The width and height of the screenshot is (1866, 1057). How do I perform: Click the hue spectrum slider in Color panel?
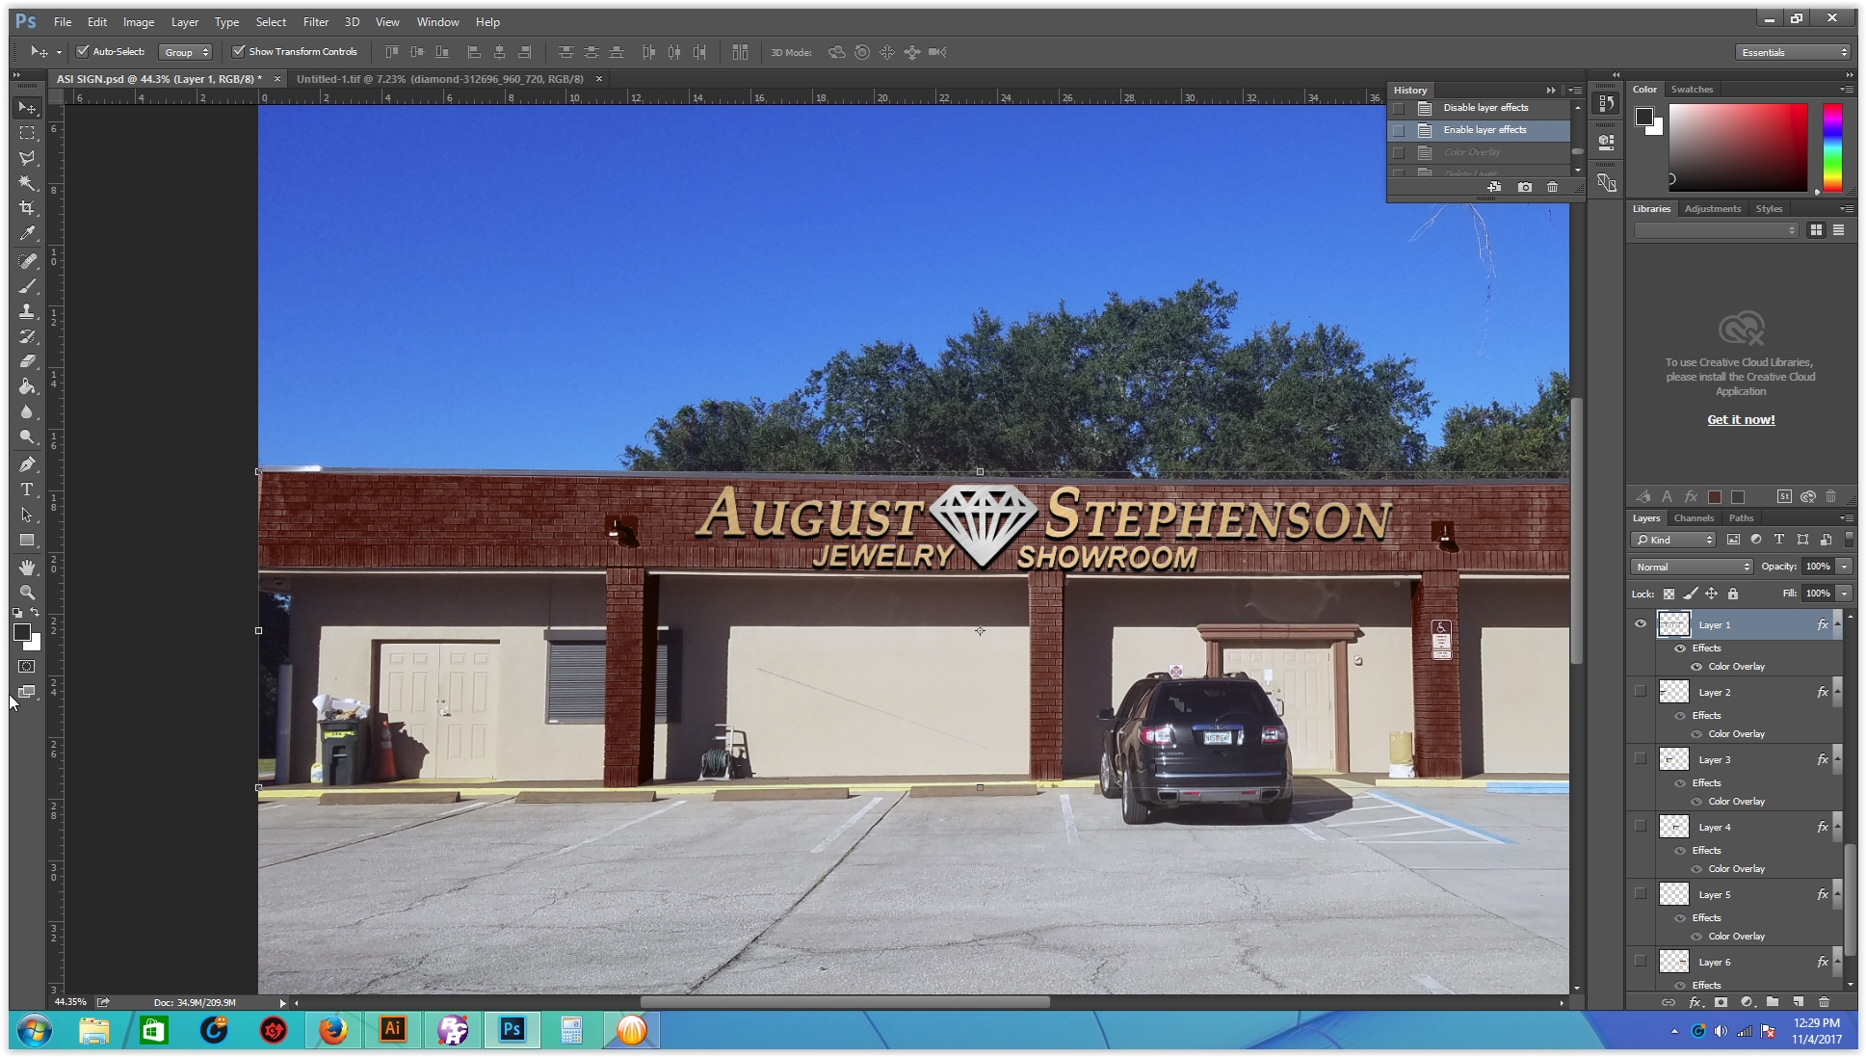[1832, 147]
